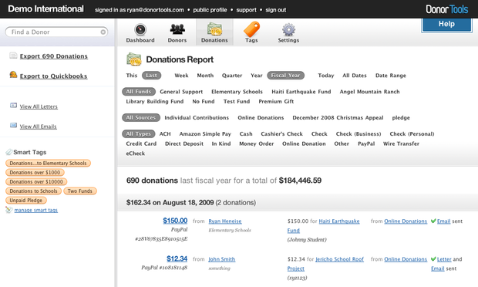Clear the Find a Donor search field
This screenshot has width=478, height=287.
[103, 32]
